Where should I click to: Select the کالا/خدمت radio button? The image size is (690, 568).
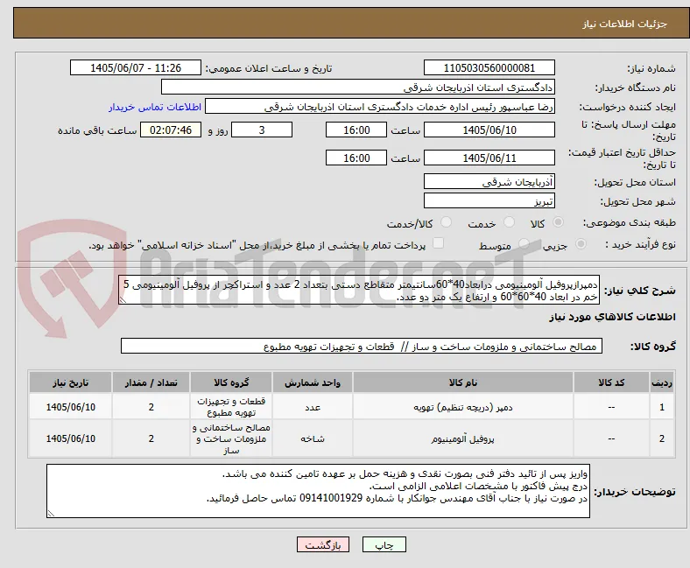pos(446,222)
